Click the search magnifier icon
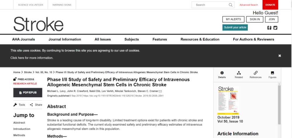The image size is (292, 138). pos(231,5)
